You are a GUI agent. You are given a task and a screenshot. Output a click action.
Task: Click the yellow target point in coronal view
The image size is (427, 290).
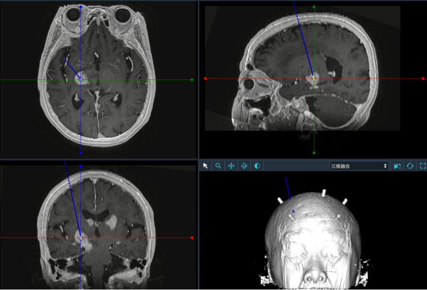(80, 238)
